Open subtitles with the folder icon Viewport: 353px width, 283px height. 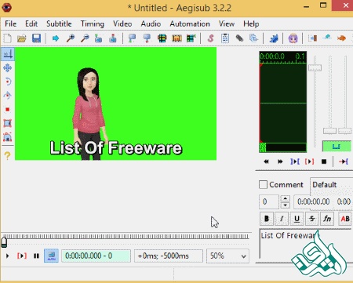[x=22, y=38]
